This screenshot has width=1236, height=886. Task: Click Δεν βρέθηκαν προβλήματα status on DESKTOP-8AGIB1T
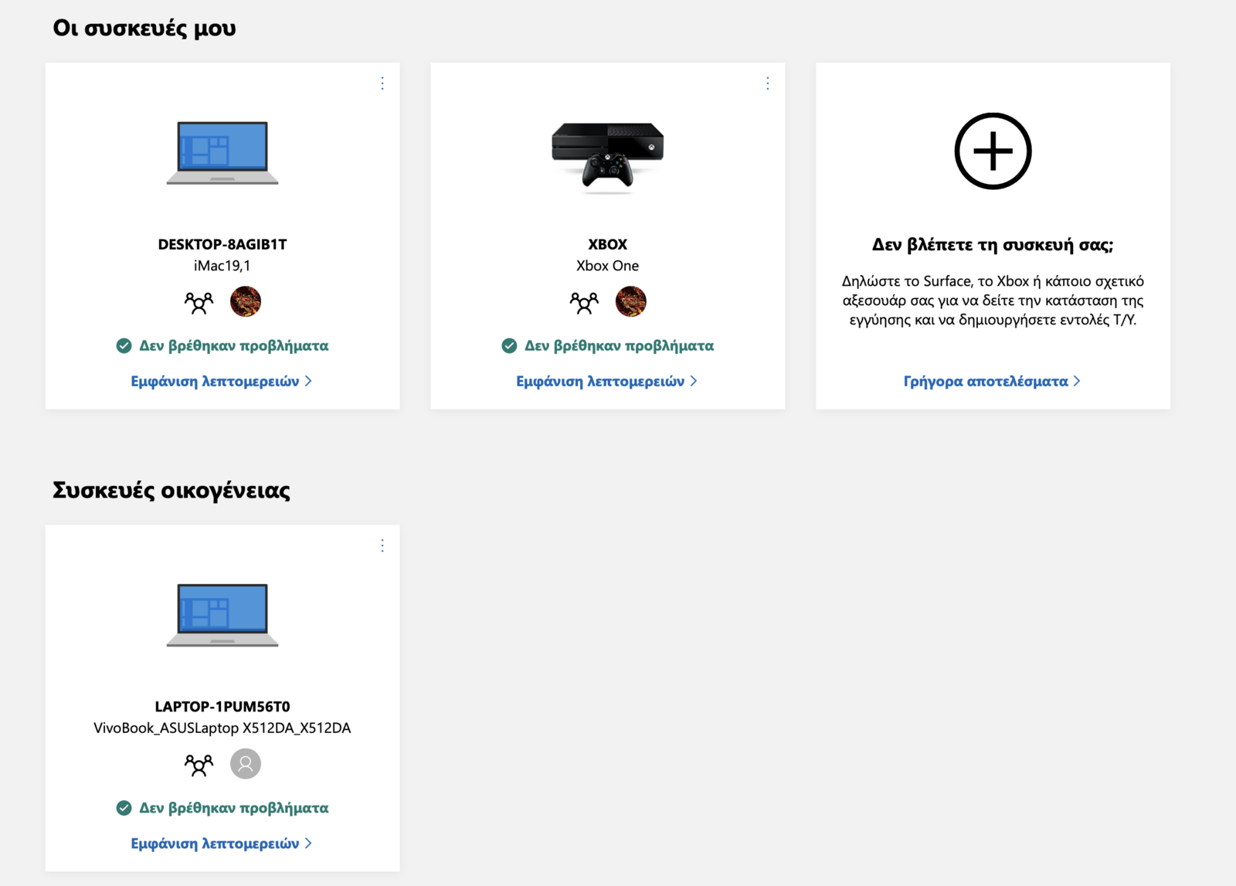click(233, 345)
